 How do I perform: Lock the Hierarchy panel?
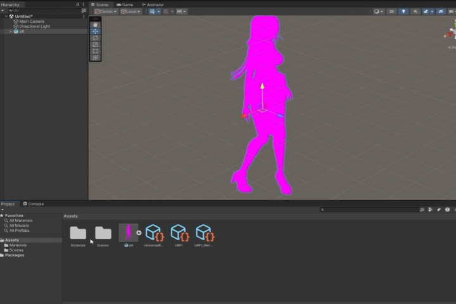point(78,4)
